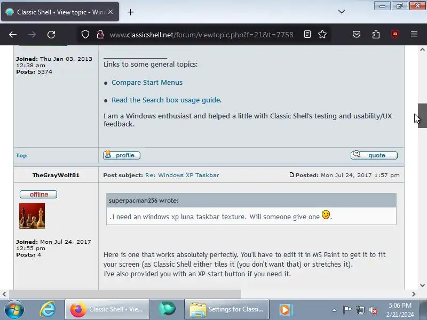Open a new browser tab
This screenshot has width=427, height=320.
tap(130, 12)
